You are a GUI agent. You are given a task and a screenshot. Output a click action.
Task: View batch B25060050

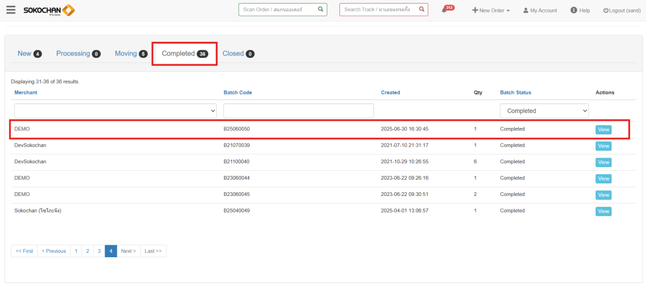pos(603,129)
